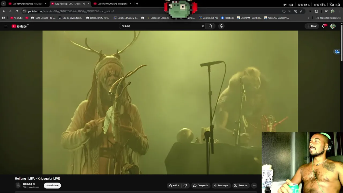Run search with magnifier button
This screenshot has height=193, width=343.
(x=210, y=26)
